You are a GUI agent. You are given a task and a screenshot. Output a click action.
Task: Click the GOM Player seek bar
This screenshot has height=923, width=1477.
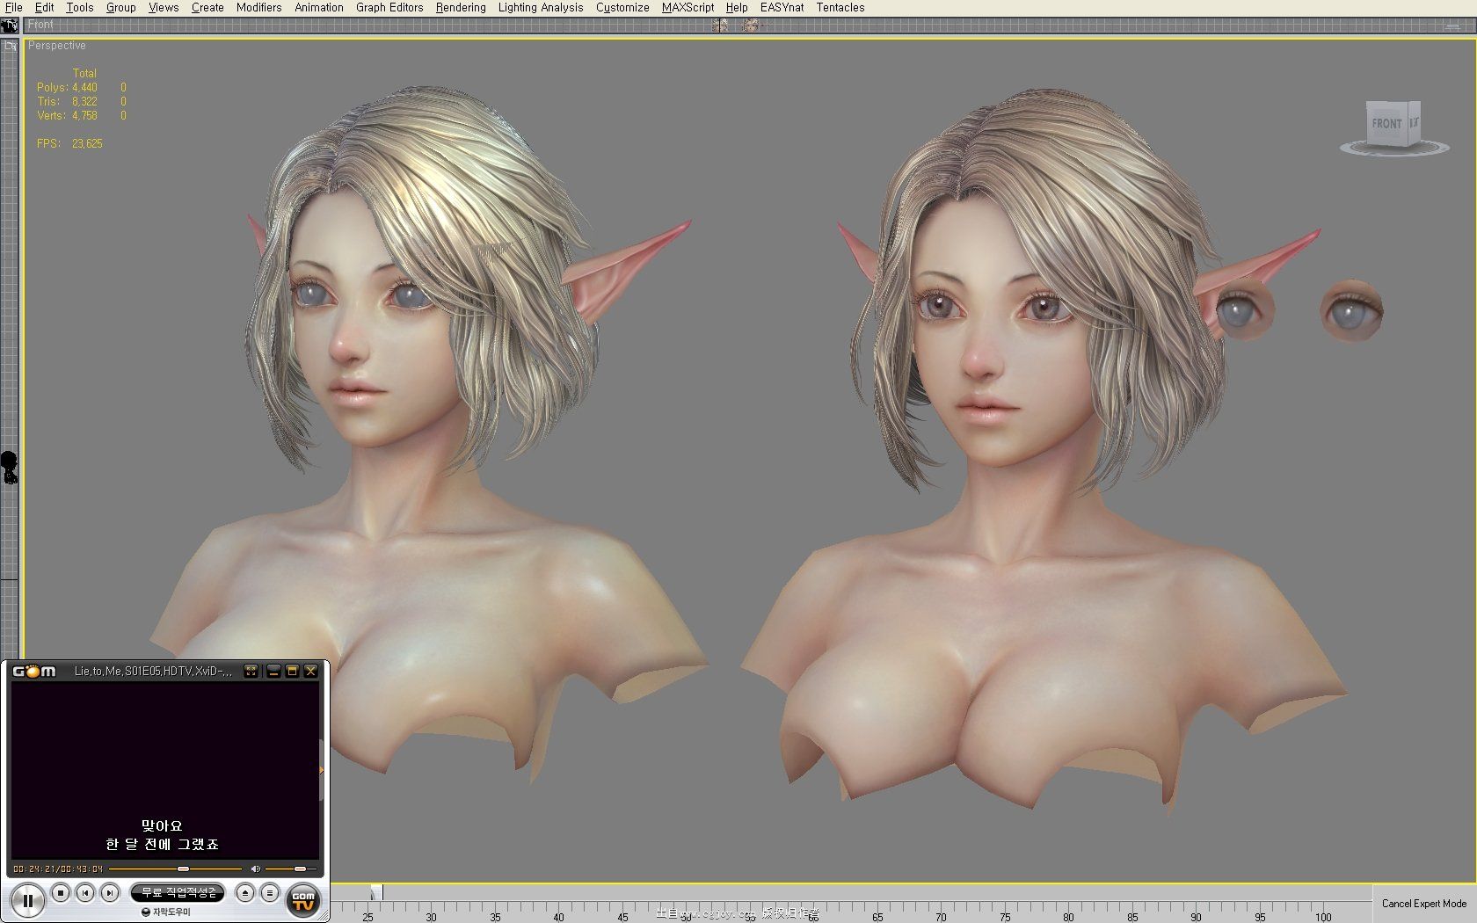click(176, 868)
